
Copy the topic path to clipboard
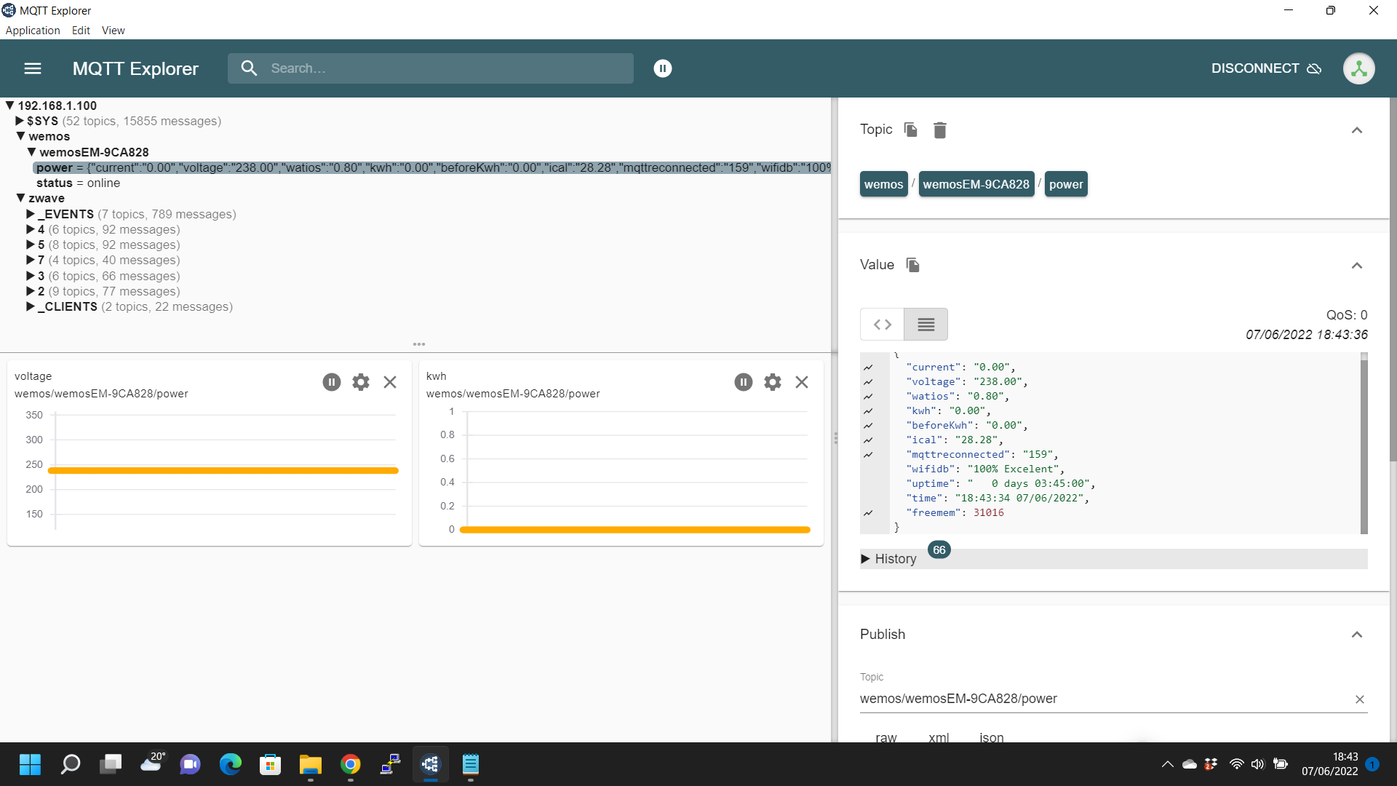(910, 130)
